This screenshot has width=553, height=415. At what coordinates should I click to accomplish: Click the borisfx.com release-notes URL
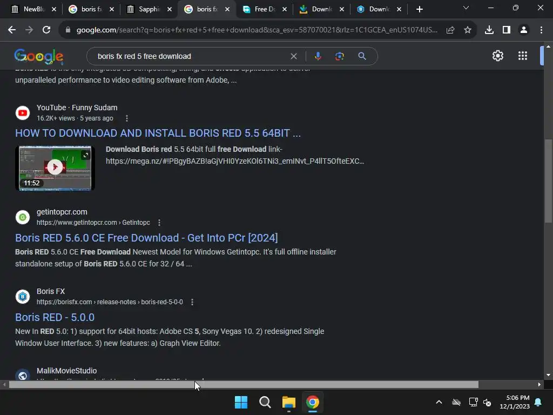pos(110,302)
